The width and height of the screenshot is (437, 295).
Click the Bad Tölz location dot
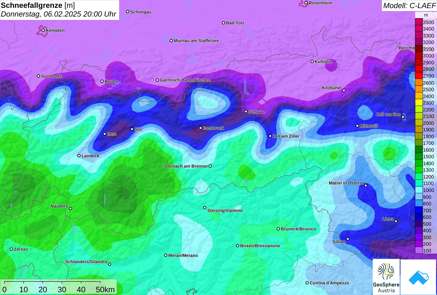[x=223, y=23]
